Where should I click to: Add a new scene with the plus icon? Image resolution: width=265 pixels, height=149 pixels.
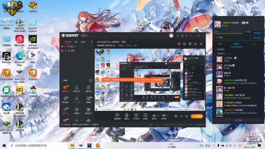92,42
